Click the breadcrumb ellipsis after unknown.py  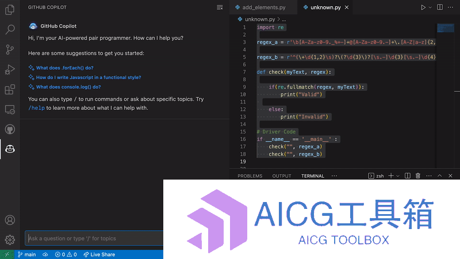(283, 20)
